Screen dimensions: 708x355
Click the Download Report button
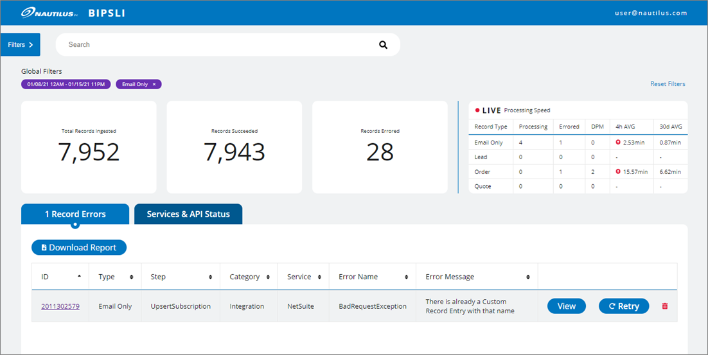(79, 247)
